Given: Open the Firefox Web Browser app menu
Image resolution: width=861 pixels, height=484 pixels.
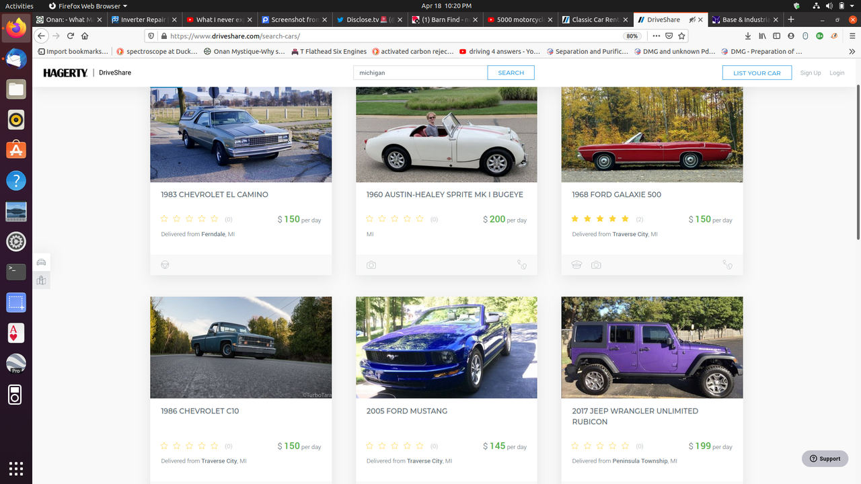Looking at the screenshot, I should coord(87,5).
